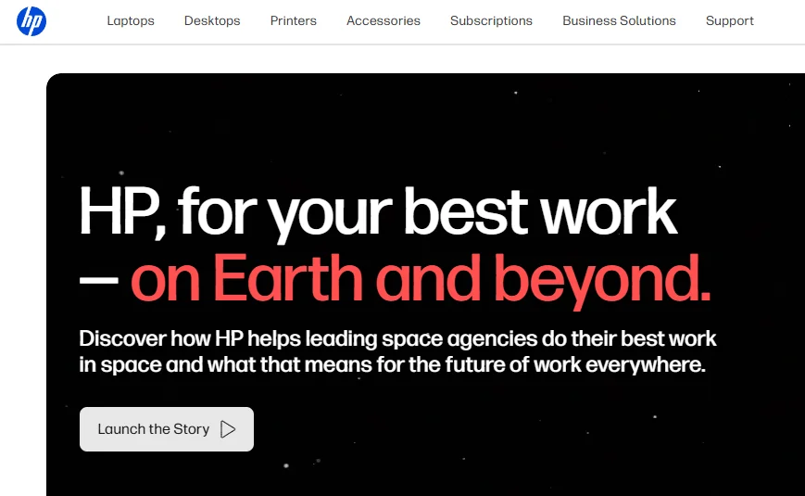Click the "Discover how HP helps" description line
The height and width of the screenshot is (496, 805).
coord(397,338)
